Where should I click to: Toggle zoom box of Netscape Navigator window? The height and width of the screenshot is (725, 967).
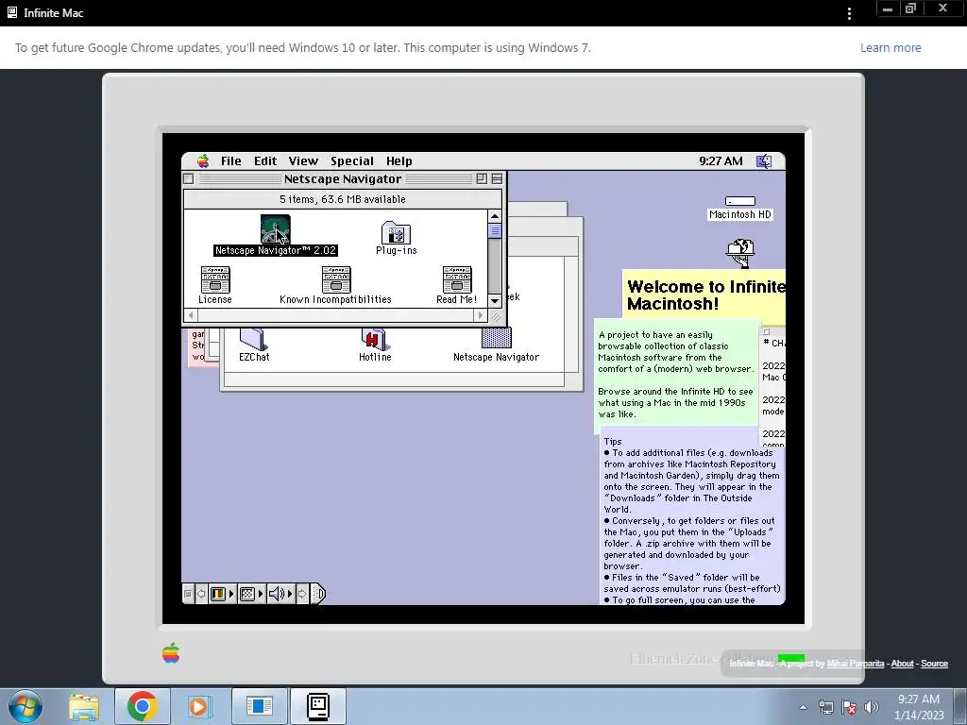482,178
